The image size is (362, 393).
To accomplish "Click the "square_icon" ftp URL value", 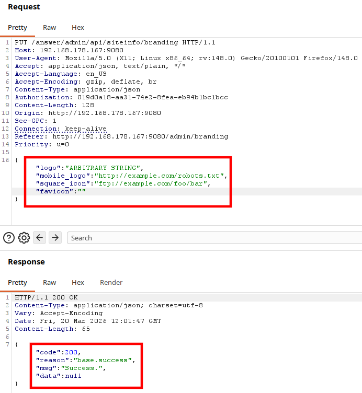I will pos(151,183).
